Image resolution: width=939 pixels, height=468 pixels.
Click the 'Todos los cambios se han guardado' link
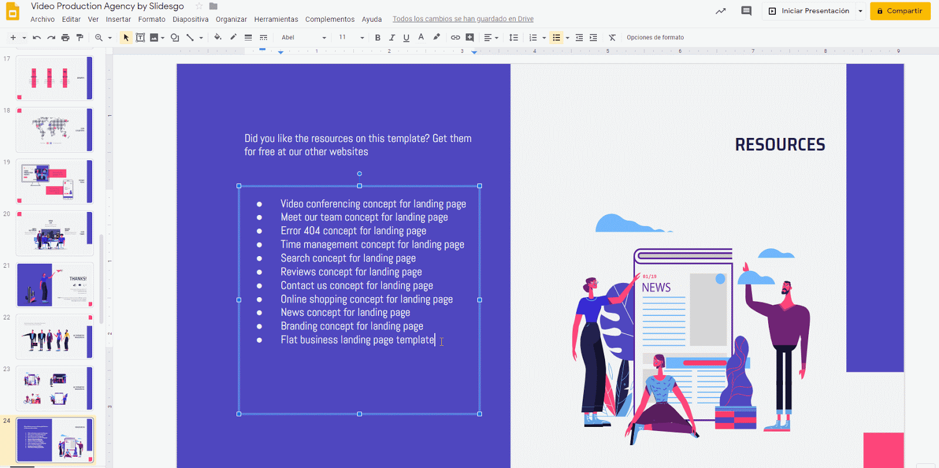point(463,19)
